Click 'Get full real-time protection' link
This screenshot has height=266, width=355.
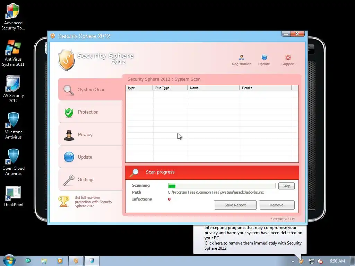click(94, 202)
